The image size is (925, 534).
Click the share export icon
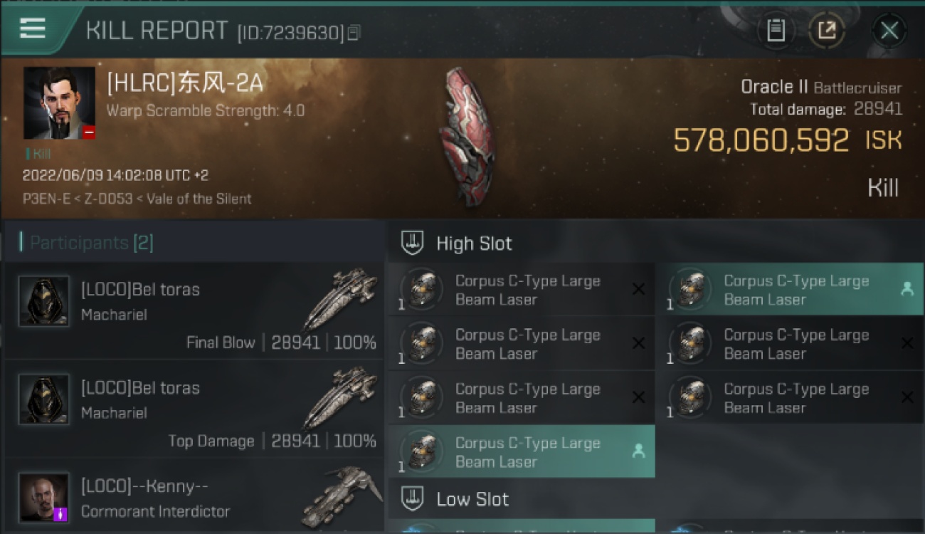coord(827,31)
